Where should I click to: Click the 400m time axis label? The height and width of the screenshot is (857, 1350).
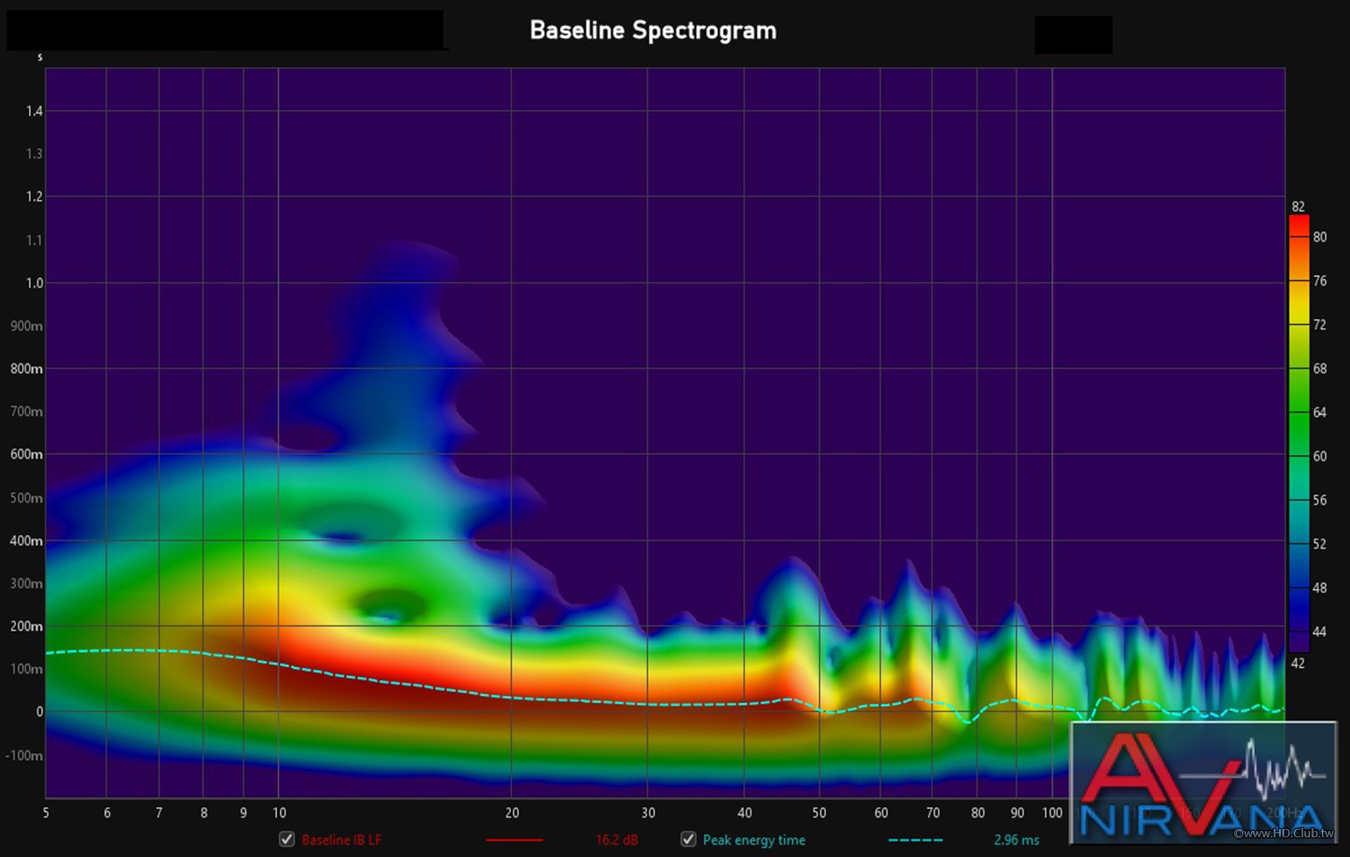click(x=26, y=541)
